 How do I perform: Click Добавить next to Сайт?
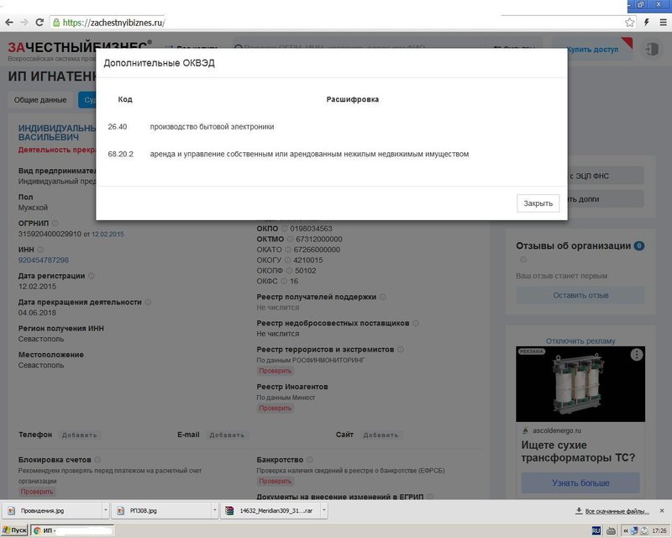pyautogui.click(x=381, y=435)
